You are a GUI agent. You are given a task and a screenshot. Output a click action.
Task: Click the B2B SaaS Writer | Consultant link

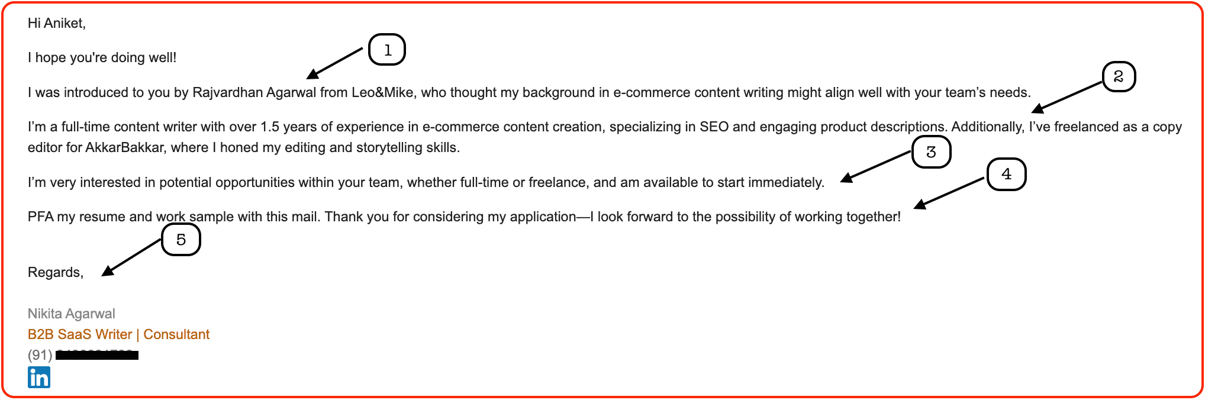(x=118, y=334)
